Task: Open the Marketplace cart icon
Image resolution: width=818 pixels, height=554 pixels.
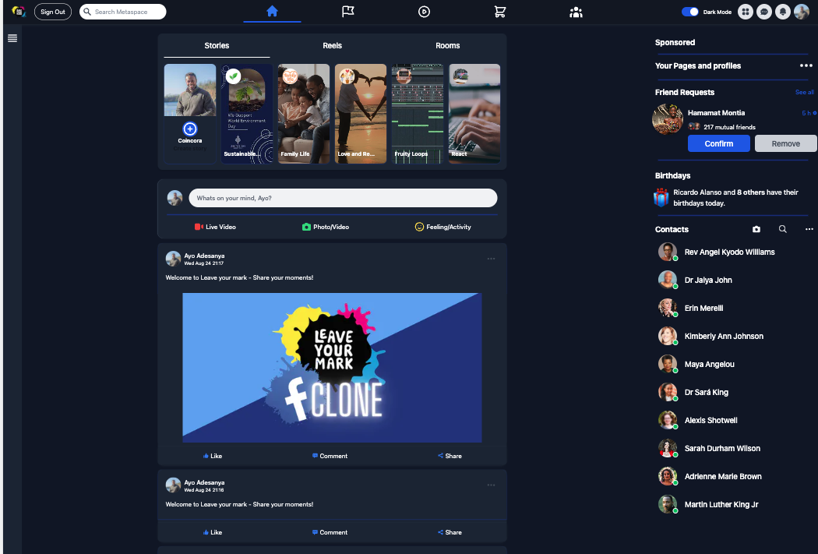Action: 500,12
